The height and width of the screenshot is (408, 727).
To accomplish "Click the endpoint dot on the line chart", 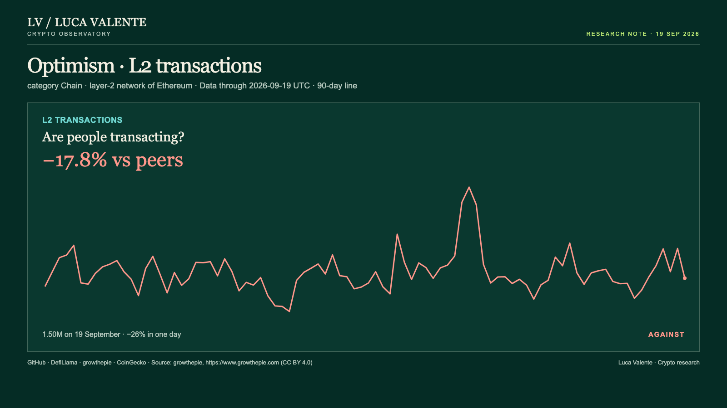I will point(685,278).
